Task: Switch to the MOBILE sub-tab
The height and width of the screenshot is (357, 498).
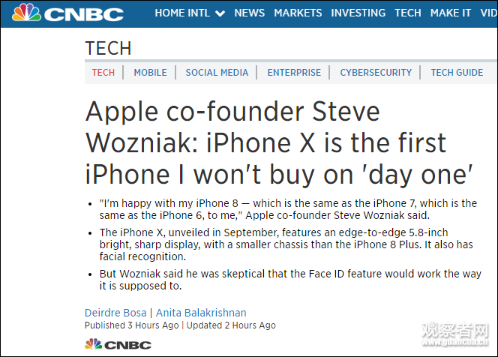Action: (150, 73)
